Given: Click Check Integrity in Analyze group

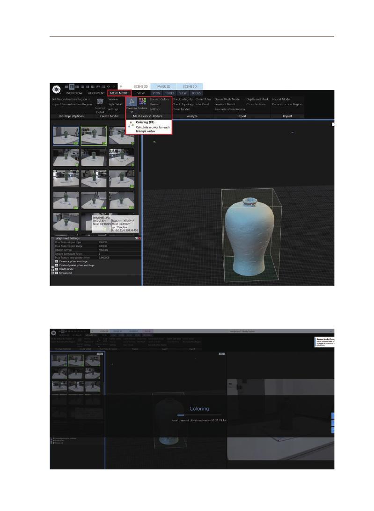Looking at the screenshot, I should click(183, 99).
